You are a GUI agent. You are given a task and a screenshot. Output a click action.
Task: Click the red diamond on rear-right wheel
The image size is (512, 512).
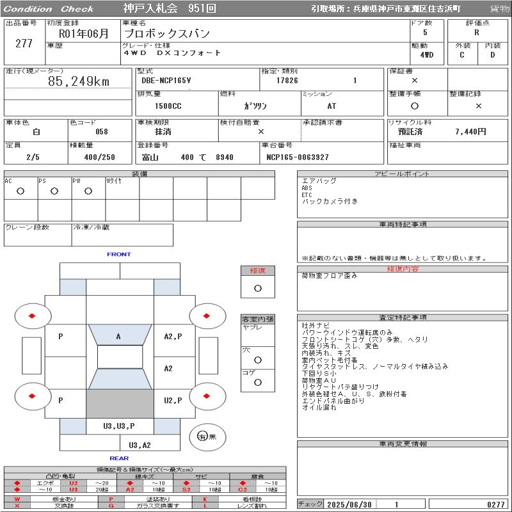pos(206,396)
